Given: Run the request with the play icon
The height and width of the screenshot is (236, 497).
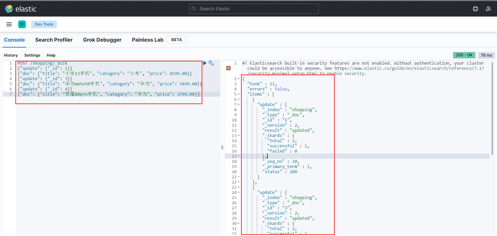Looking at the screenshot, I should (x=205, y=63).
